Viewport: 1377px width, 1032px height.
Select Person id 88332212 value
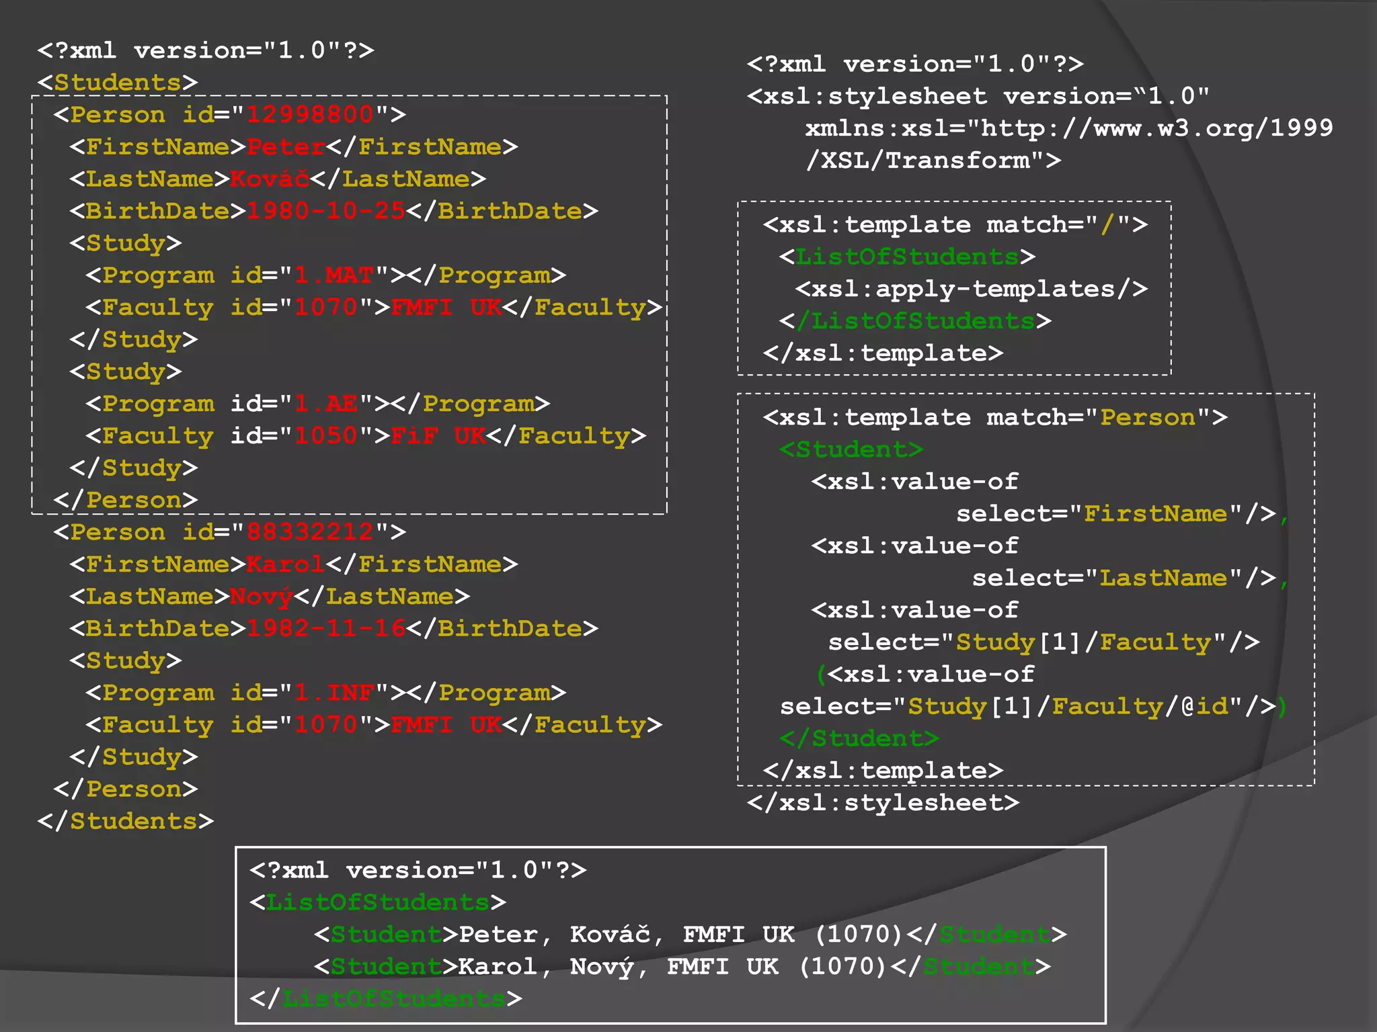click(310, 532)
